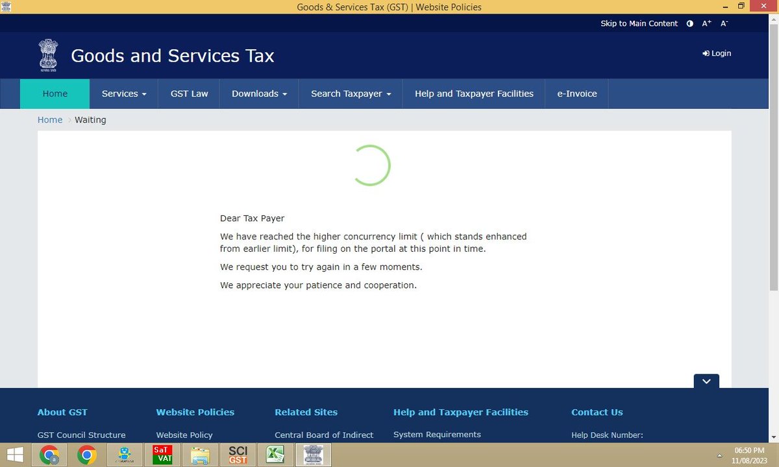Open the blue robot app taskbar icon

[125, 455]
